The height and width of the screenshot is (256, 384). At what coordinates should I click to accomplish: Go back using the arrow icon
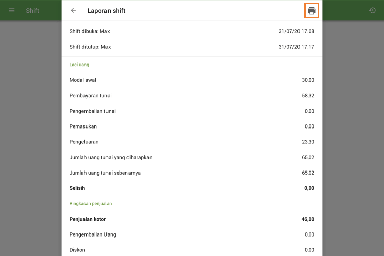click(x=73, y=10)
